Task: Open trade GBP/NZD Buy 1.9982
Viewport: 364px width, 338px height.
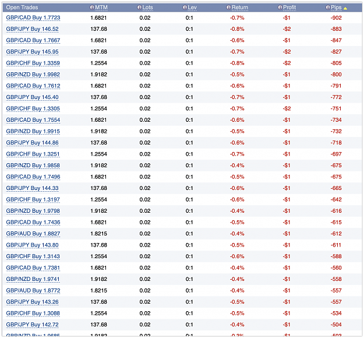Action: coord(33,75)
